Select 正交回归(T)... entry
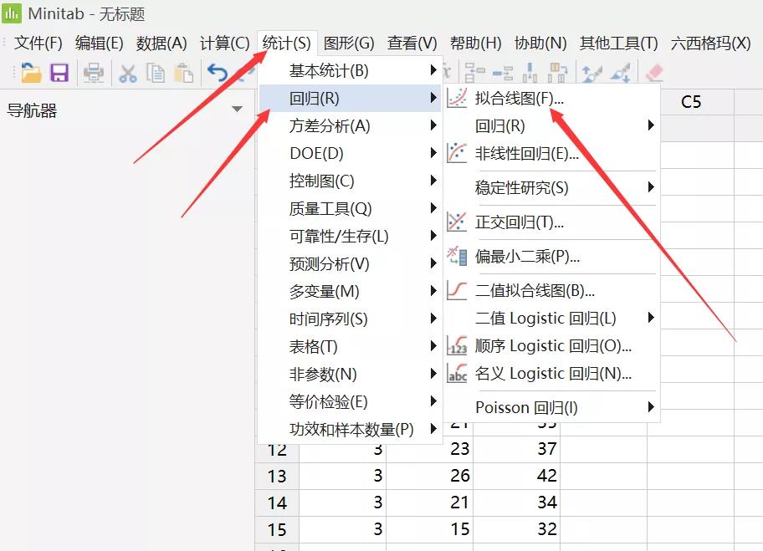 552,222
